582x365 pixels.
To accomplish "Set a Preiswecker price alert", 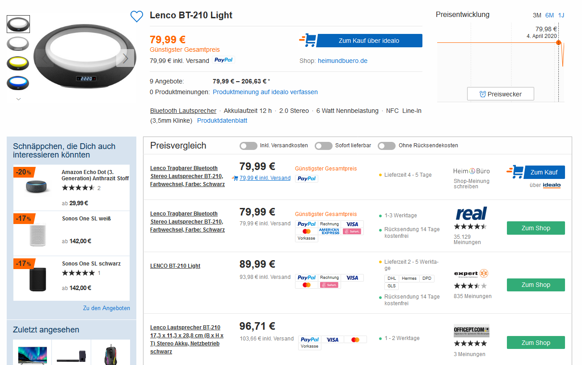I will coord(500,94).
